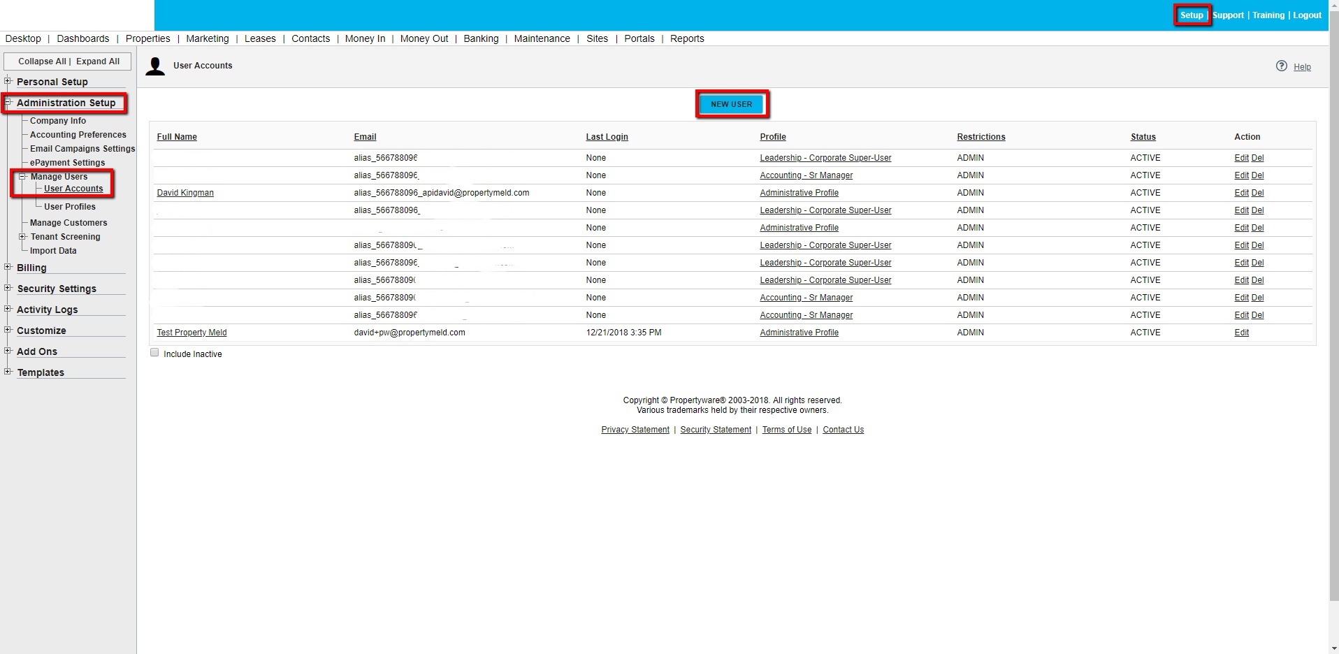Select User Profiles in the sidebar
Viewport: 1339px width, 654px height.
(x=70, y=207)
